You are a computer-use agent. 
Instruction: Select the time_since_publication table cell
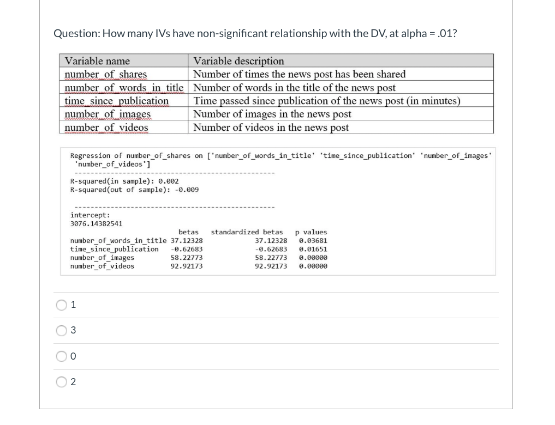coord(116,101)
